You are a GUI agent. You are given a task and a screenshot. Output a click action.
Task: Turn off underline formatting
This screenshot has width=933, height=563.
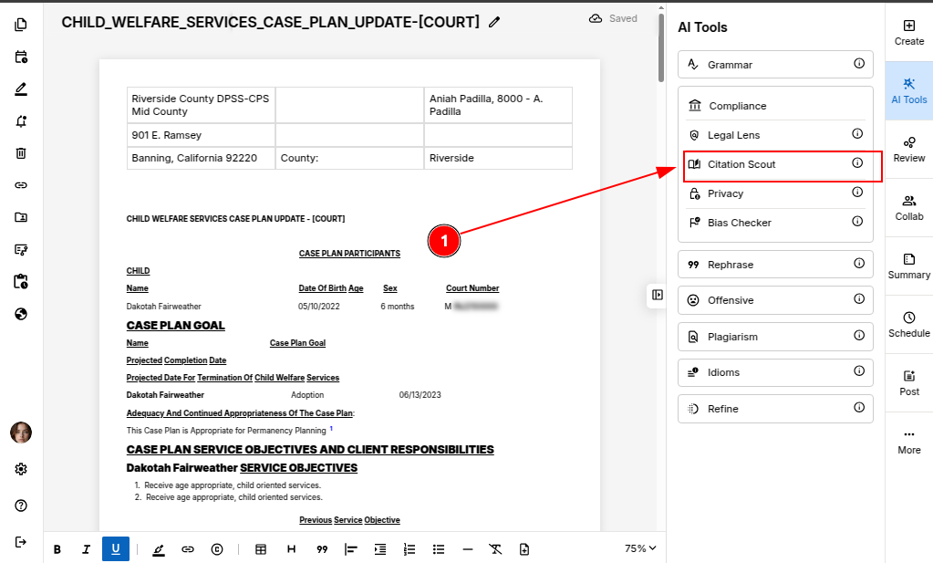point(116,549)
